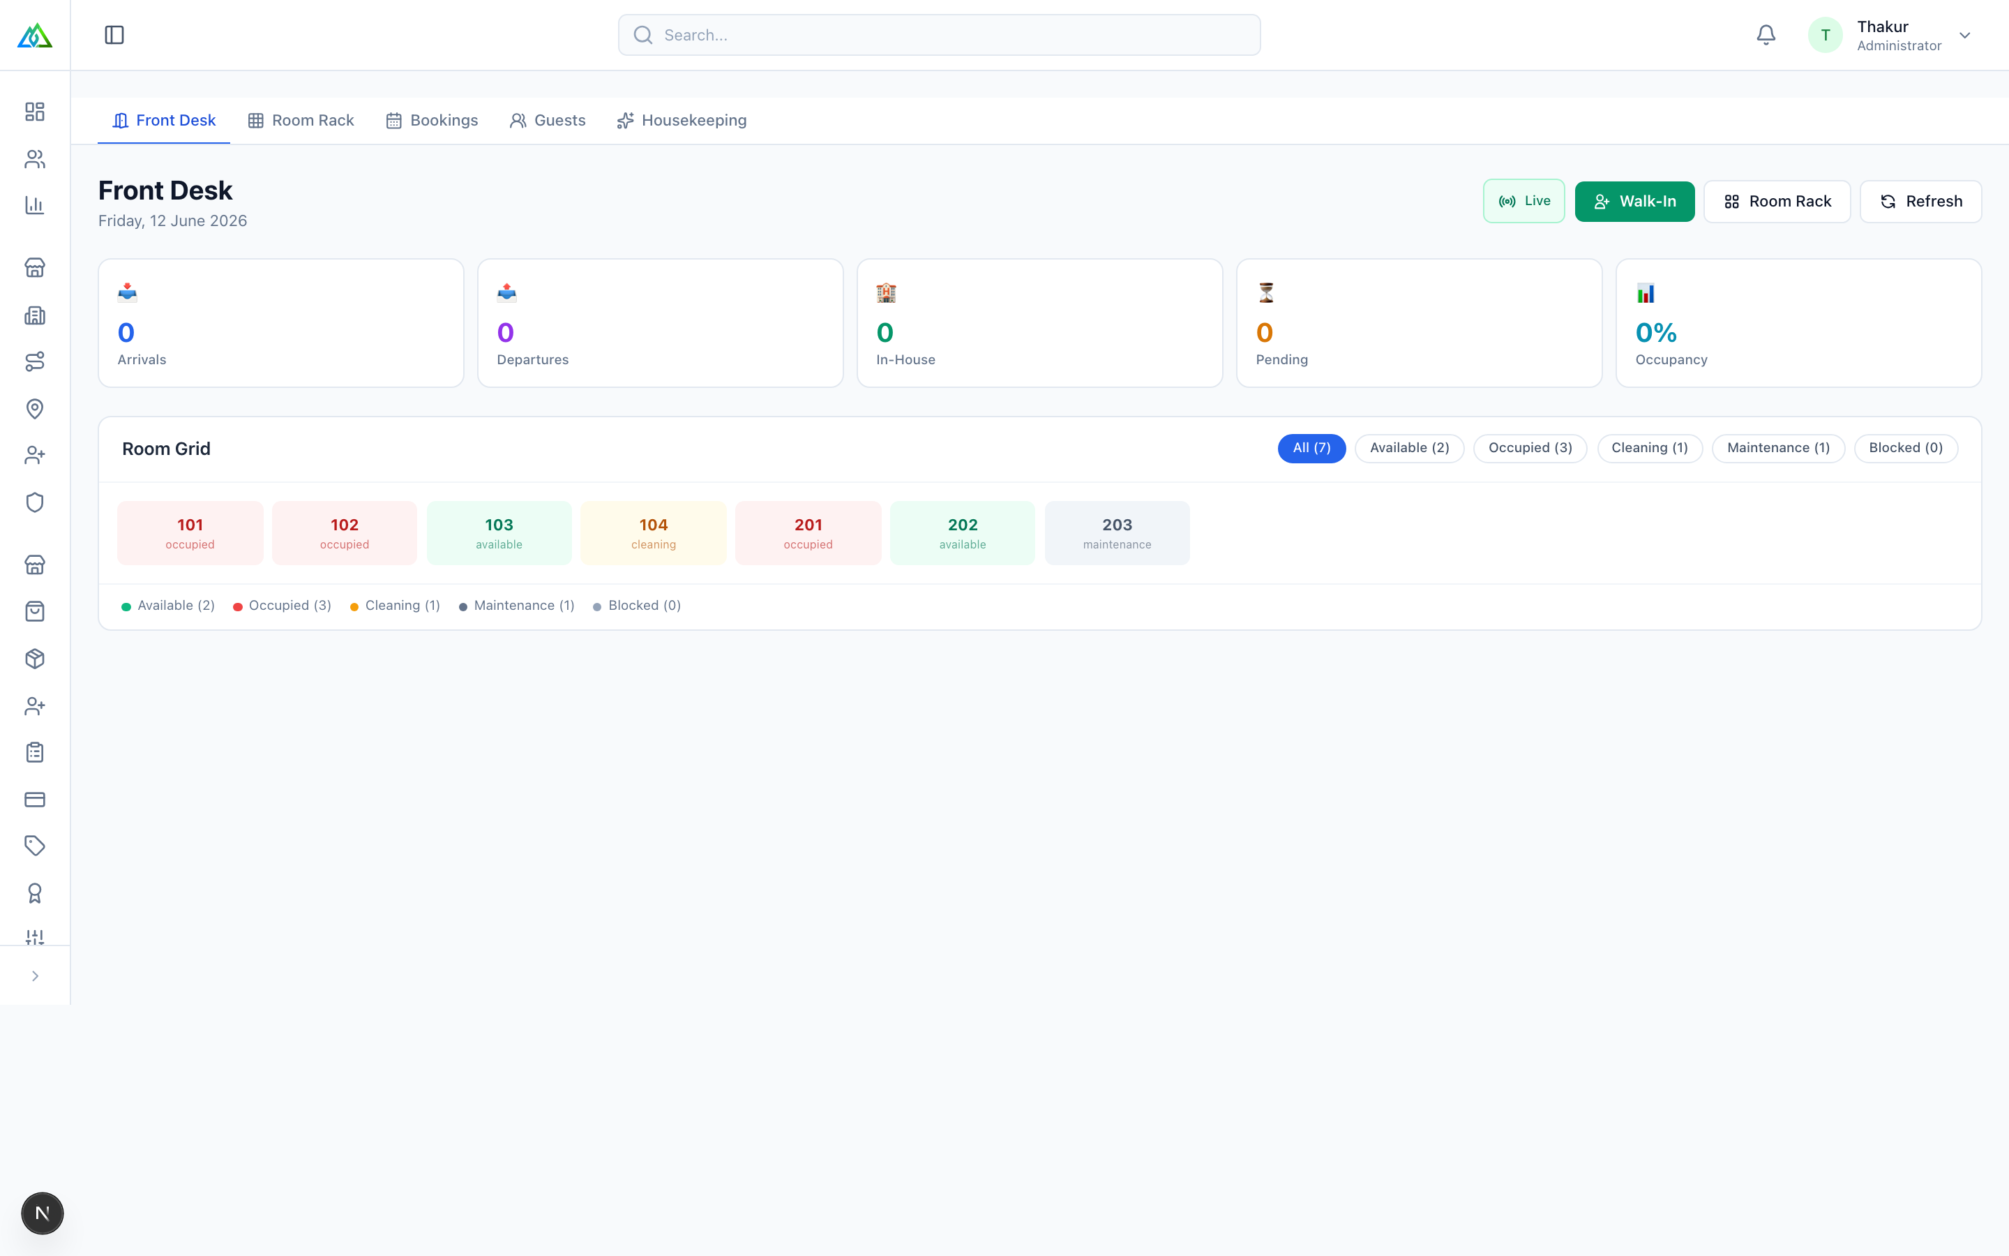Open the credit card payments sidebar icon
Screen dimensions: 2009x1256
(35, 799)
